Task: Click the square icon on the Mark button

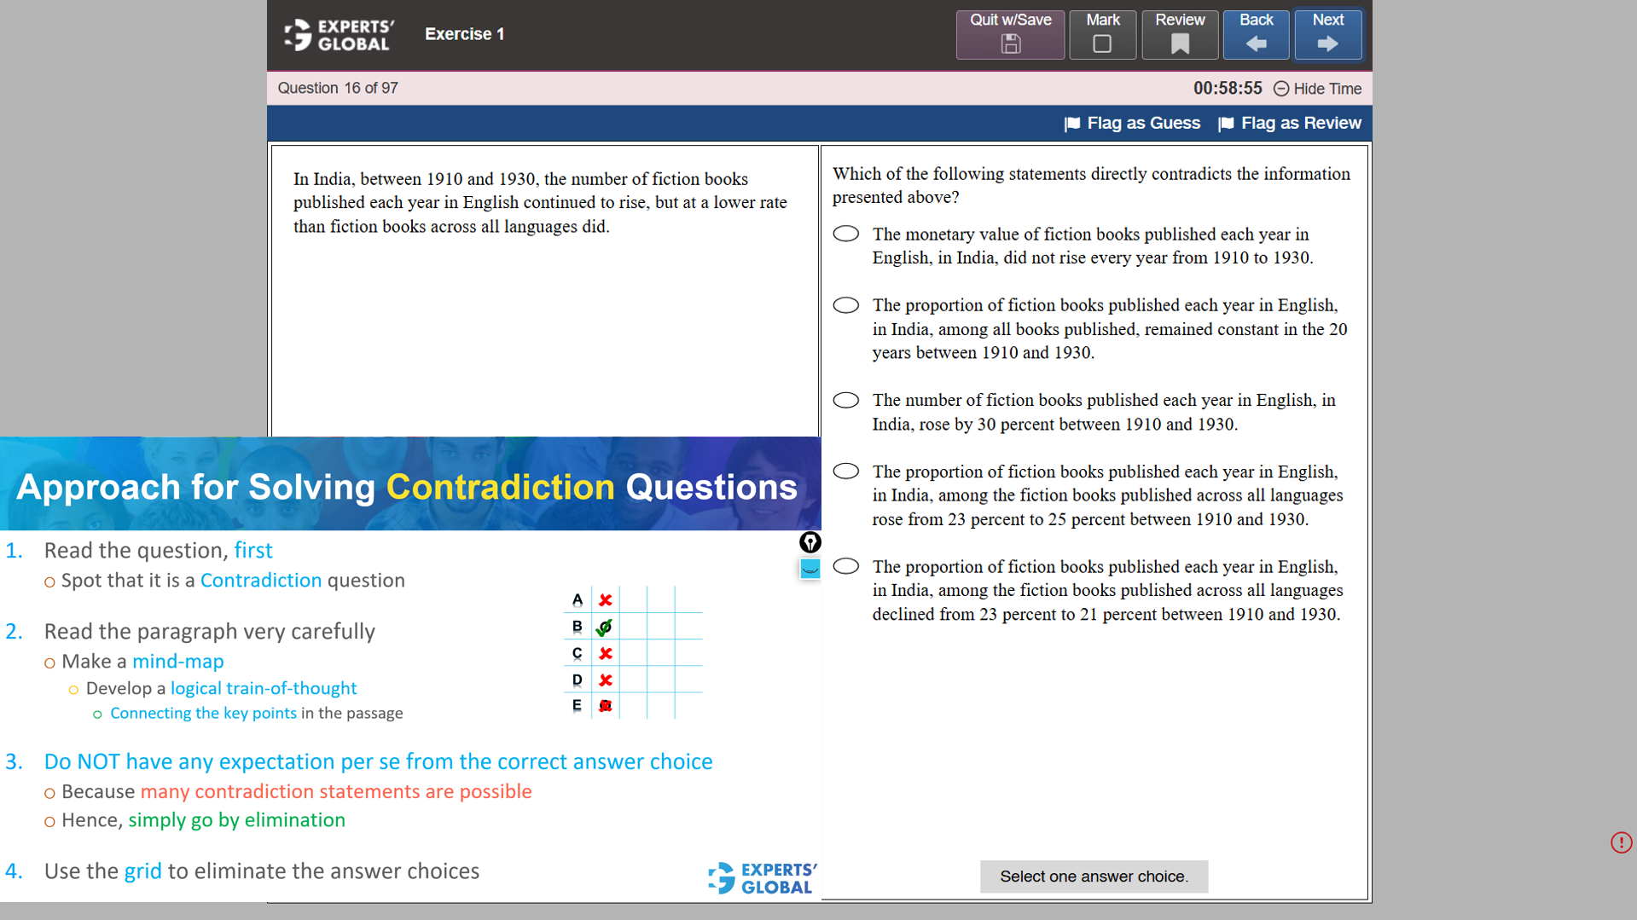Action: pos(1102,43)
